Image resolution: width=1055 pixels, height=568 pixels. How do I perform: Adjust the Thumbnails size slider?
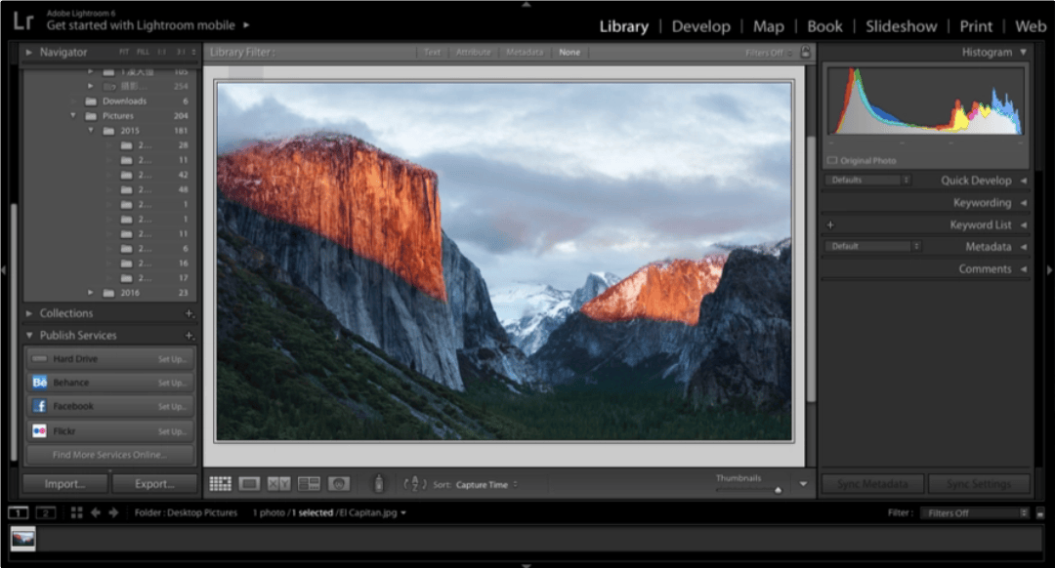click(778, 490)
